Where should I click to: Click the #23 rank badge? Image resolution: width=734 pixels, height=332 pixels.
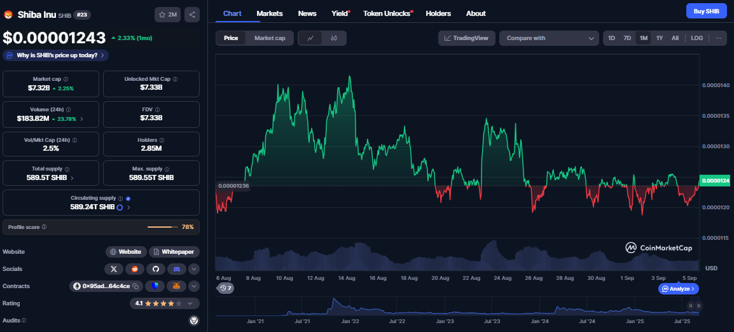[x=81, y=15]
